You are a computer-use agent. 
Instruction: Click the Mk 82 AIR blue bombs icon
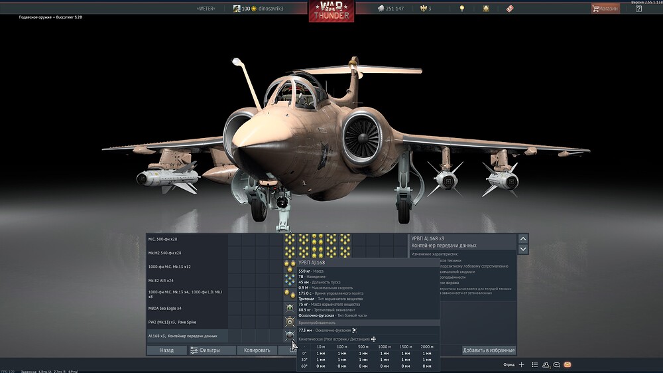click(290, 280)
